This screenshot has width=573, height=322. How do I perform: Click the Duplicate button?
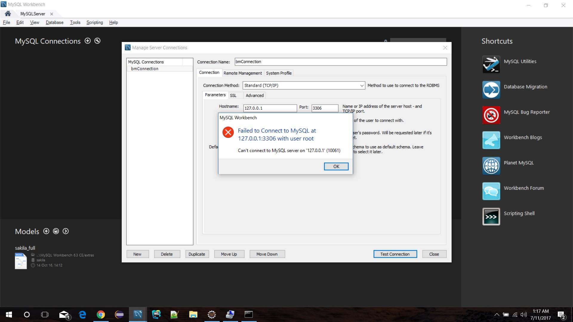pyautogui.click(x=197, y=254)
